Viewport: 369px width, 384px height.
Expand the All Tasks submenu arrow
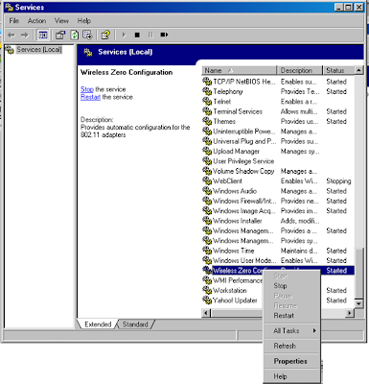click(x=314, y=330)
